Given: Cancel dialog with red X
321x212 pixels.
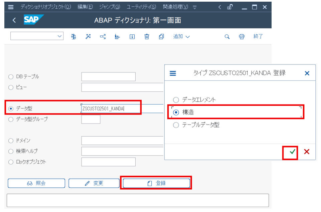Looking at the screenshot, I should (x=306, y=152).
